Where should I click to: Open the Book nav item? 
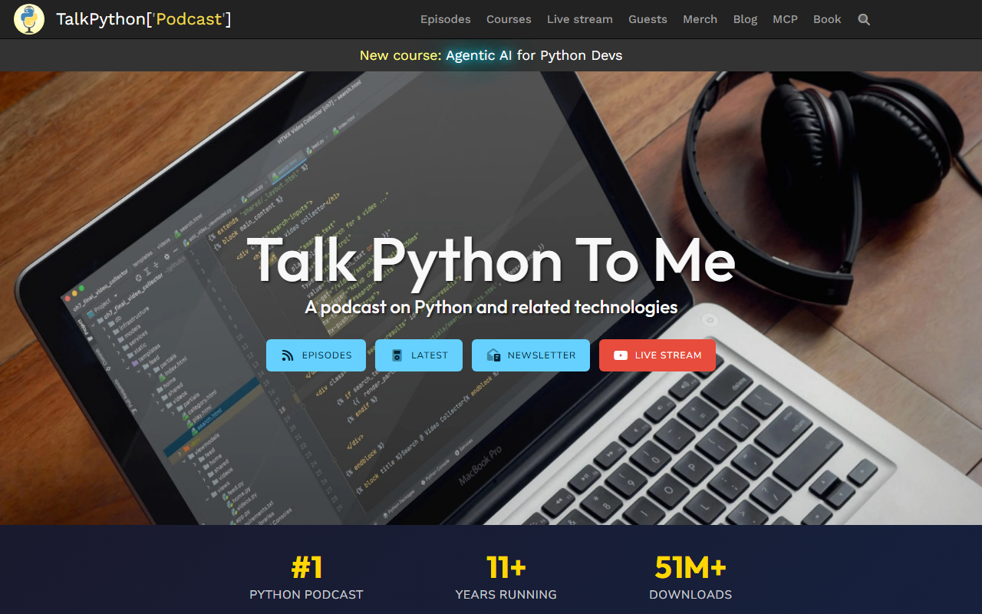(827, 19)
